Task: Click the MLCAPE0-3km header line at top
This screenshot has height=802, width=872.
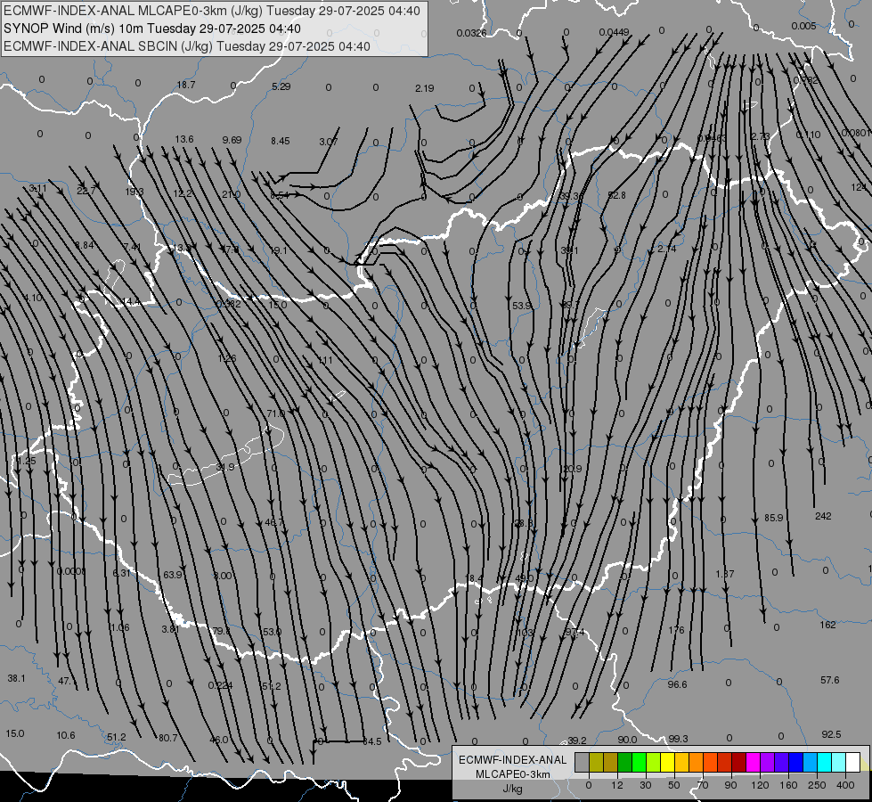Action: click(212, 11)
